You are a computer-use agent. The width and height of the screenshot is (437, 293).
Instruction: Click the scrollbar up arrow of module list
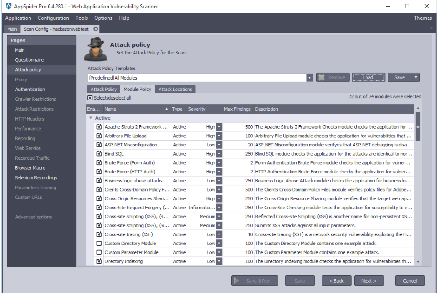pyautogui.click(x=418, y=108)
